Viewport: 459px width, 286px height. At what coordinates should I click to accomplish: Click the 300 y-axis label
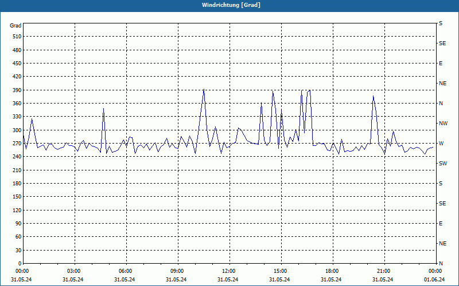(17, 130)
